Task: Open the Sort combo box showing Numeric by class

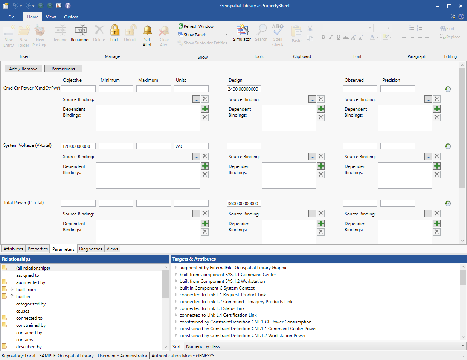Action: 325,346
